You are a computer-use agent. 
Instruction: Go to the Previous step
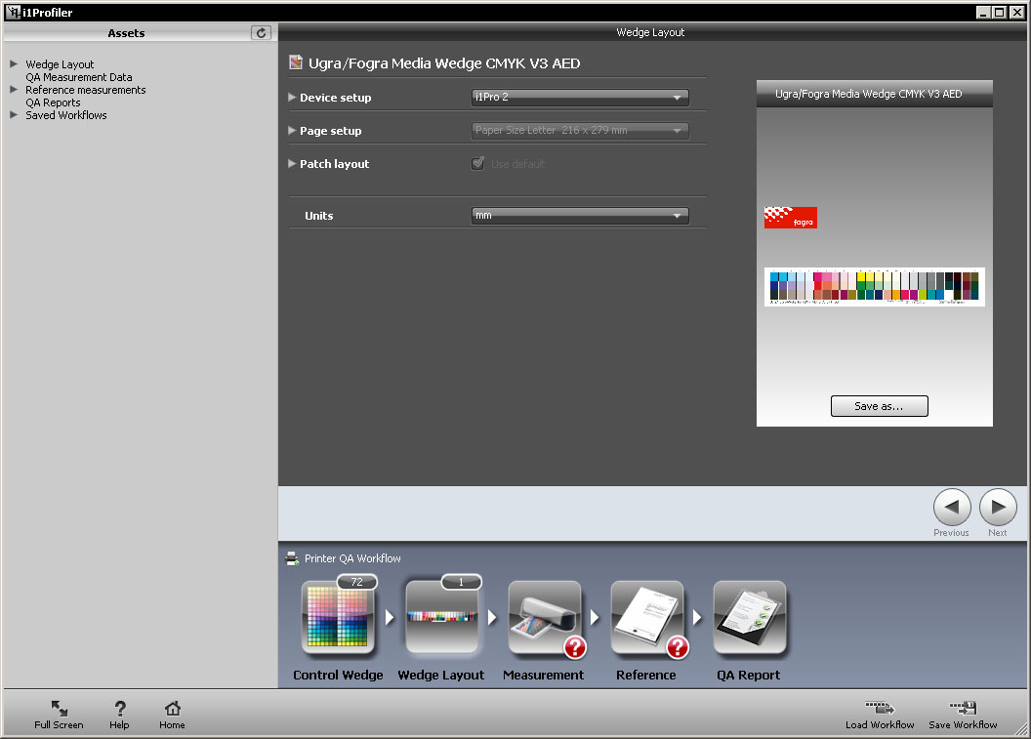tap(952, 508)
